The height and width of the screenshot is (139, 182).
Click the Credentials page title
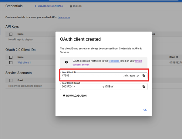(14, 6)
